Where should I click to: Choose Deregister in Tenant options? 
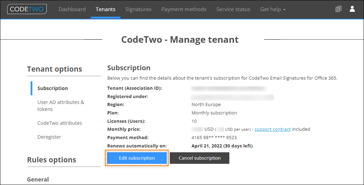(x=49, y=137)
